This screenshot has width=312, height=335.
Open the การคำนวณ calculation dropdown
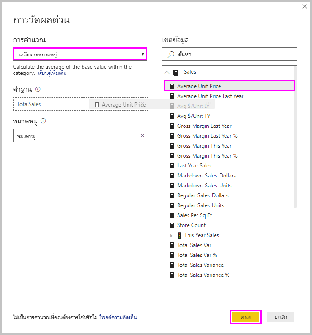(x=80, y=54)
